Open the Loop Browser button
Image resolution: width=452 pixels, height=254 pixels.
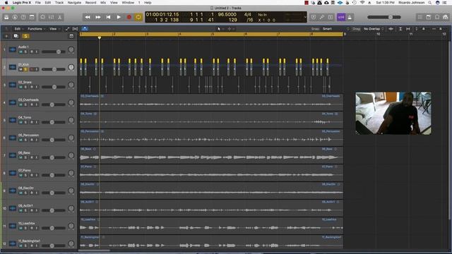[x=437, y=17]
